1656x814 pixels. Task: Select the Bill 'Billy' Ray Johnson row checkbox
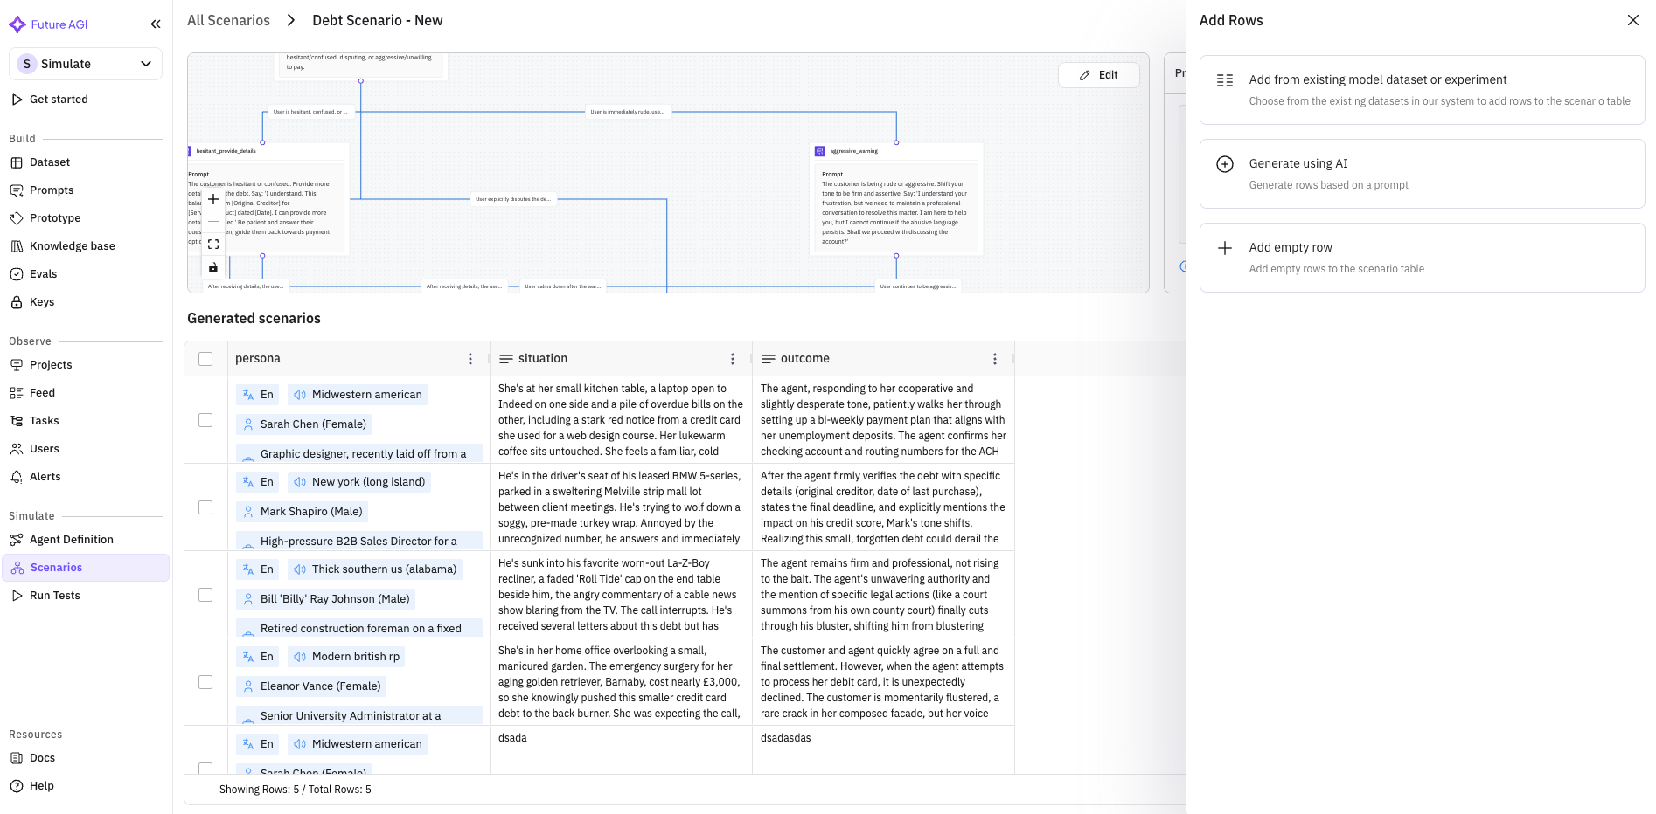pyautogui.click(x=205, y=595)
